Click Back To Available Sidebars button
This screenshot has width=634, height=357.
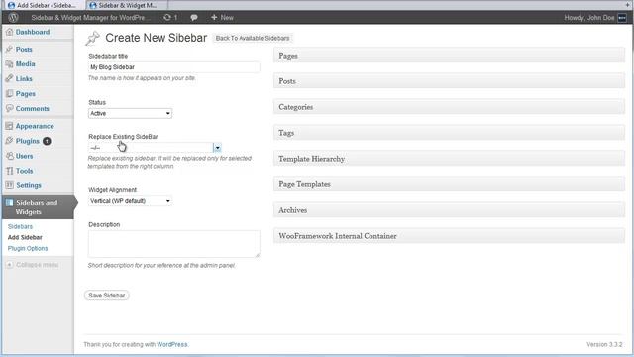(253, 38)
